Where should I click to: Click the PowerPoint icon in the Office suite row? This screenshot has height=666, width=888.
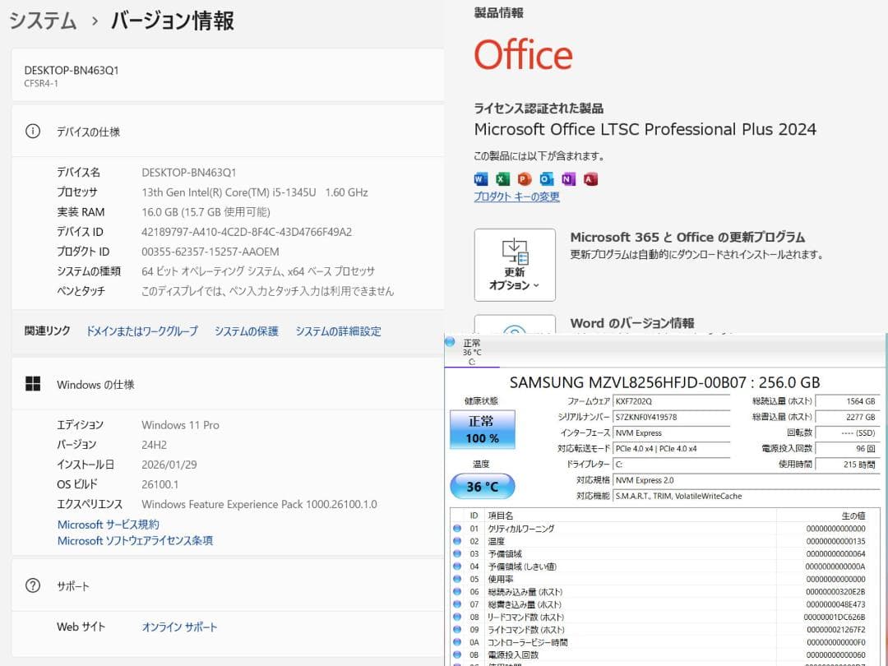(524, 178)
